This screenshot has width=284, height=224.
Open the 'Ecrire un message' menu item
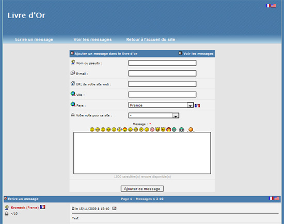point(34,39)
